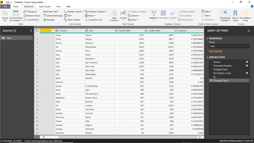Click the horizontal scrollbar right arrow
254x143 pixels.
tap(200, 137)
